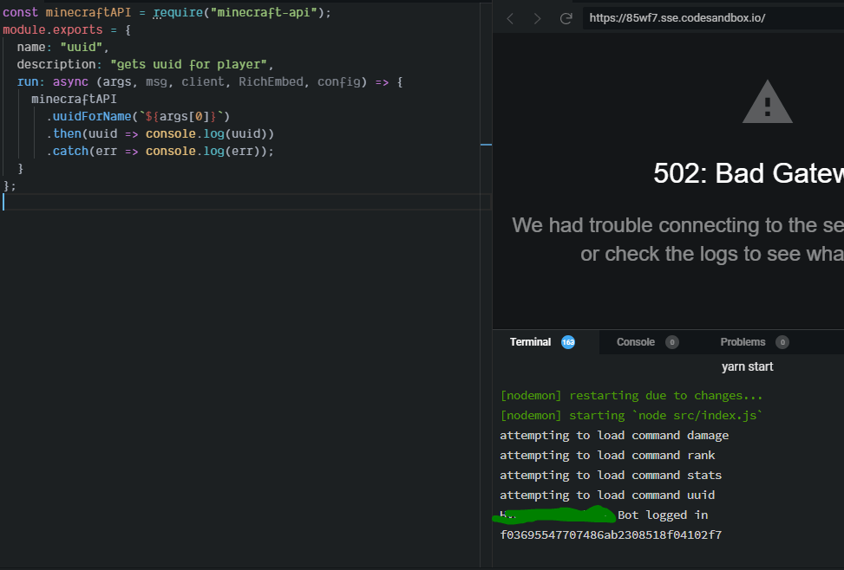Screen dimensions: 844x570
Task: Click the UUID hash string in terminal output
Action: click(610, 534)
